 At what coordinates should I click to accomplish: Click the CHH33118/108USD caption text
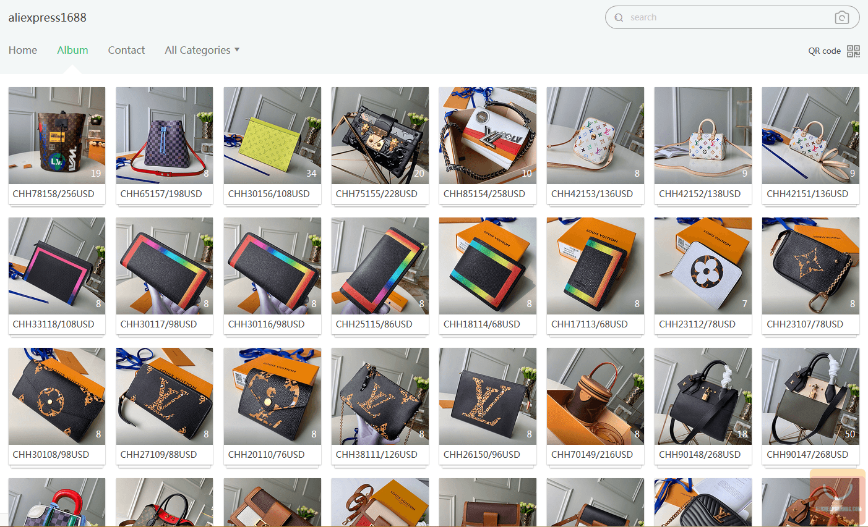pos(53,324)
